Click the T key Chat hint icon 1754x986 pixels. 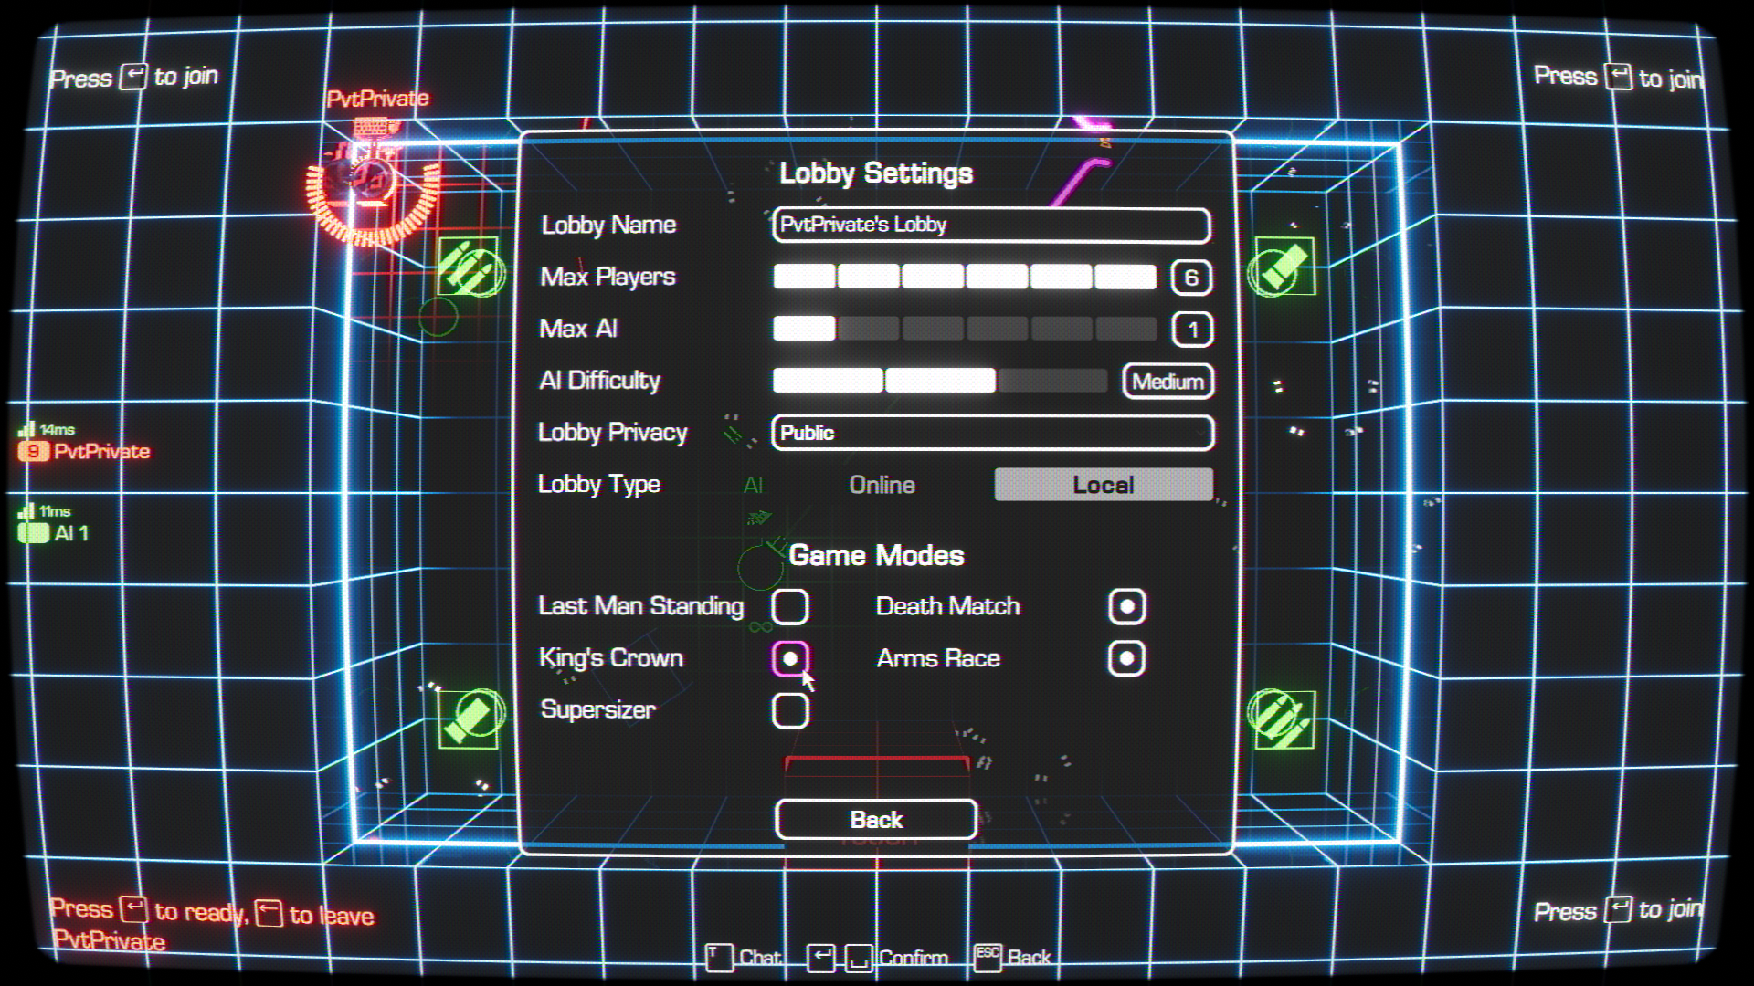click(x=719, y=958)
